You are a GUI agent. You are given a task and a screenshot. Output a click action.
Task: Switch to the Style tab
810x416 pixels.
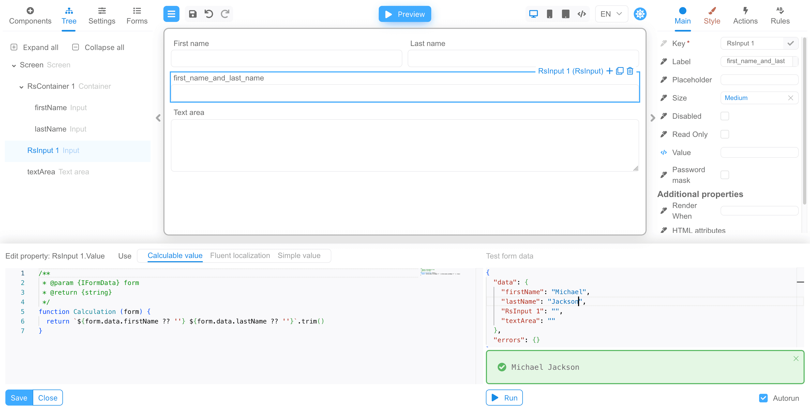click(712, 16)
